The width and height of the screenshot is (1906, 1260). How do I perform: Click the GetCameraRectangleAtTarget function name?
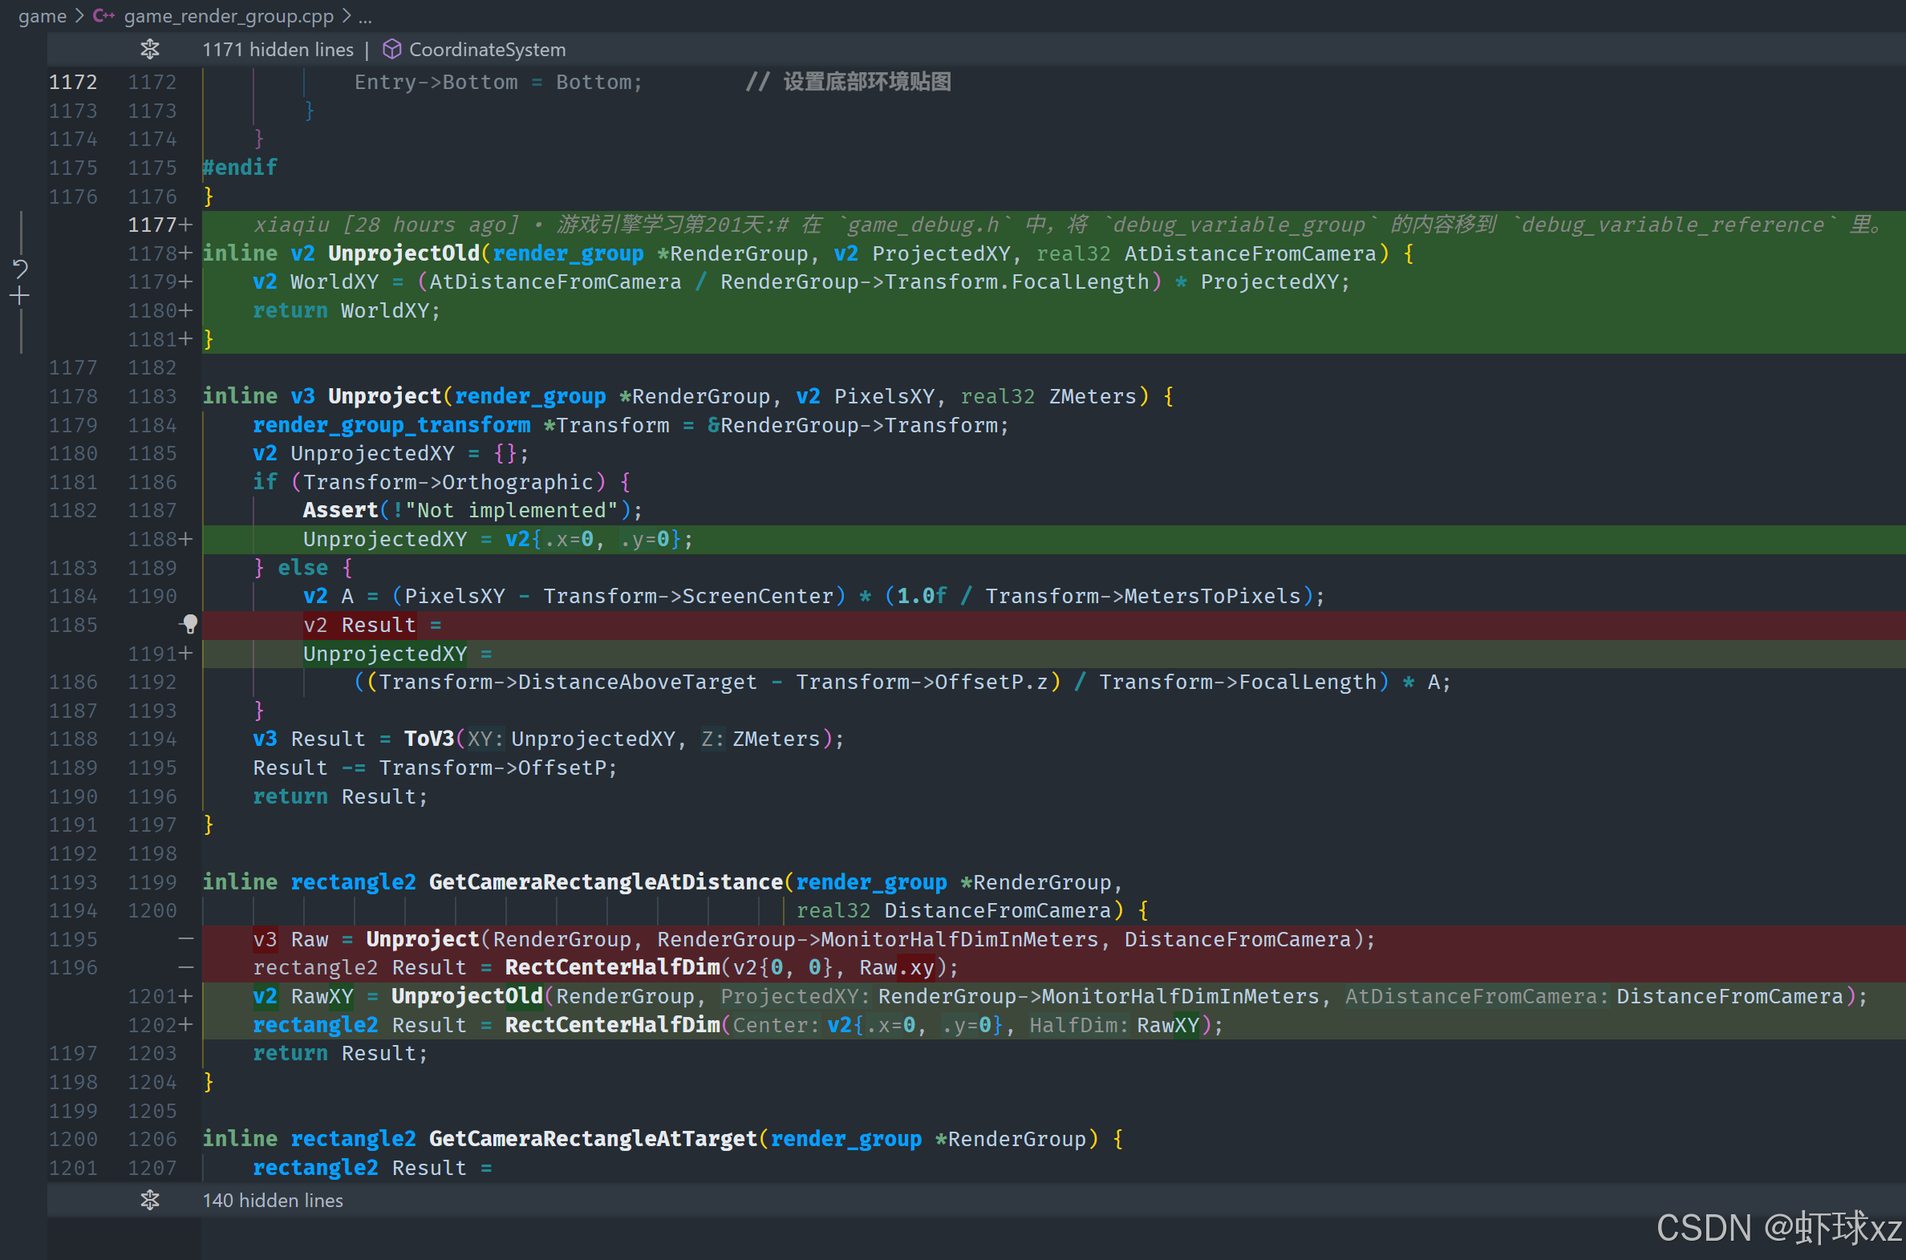point(592,1138)
